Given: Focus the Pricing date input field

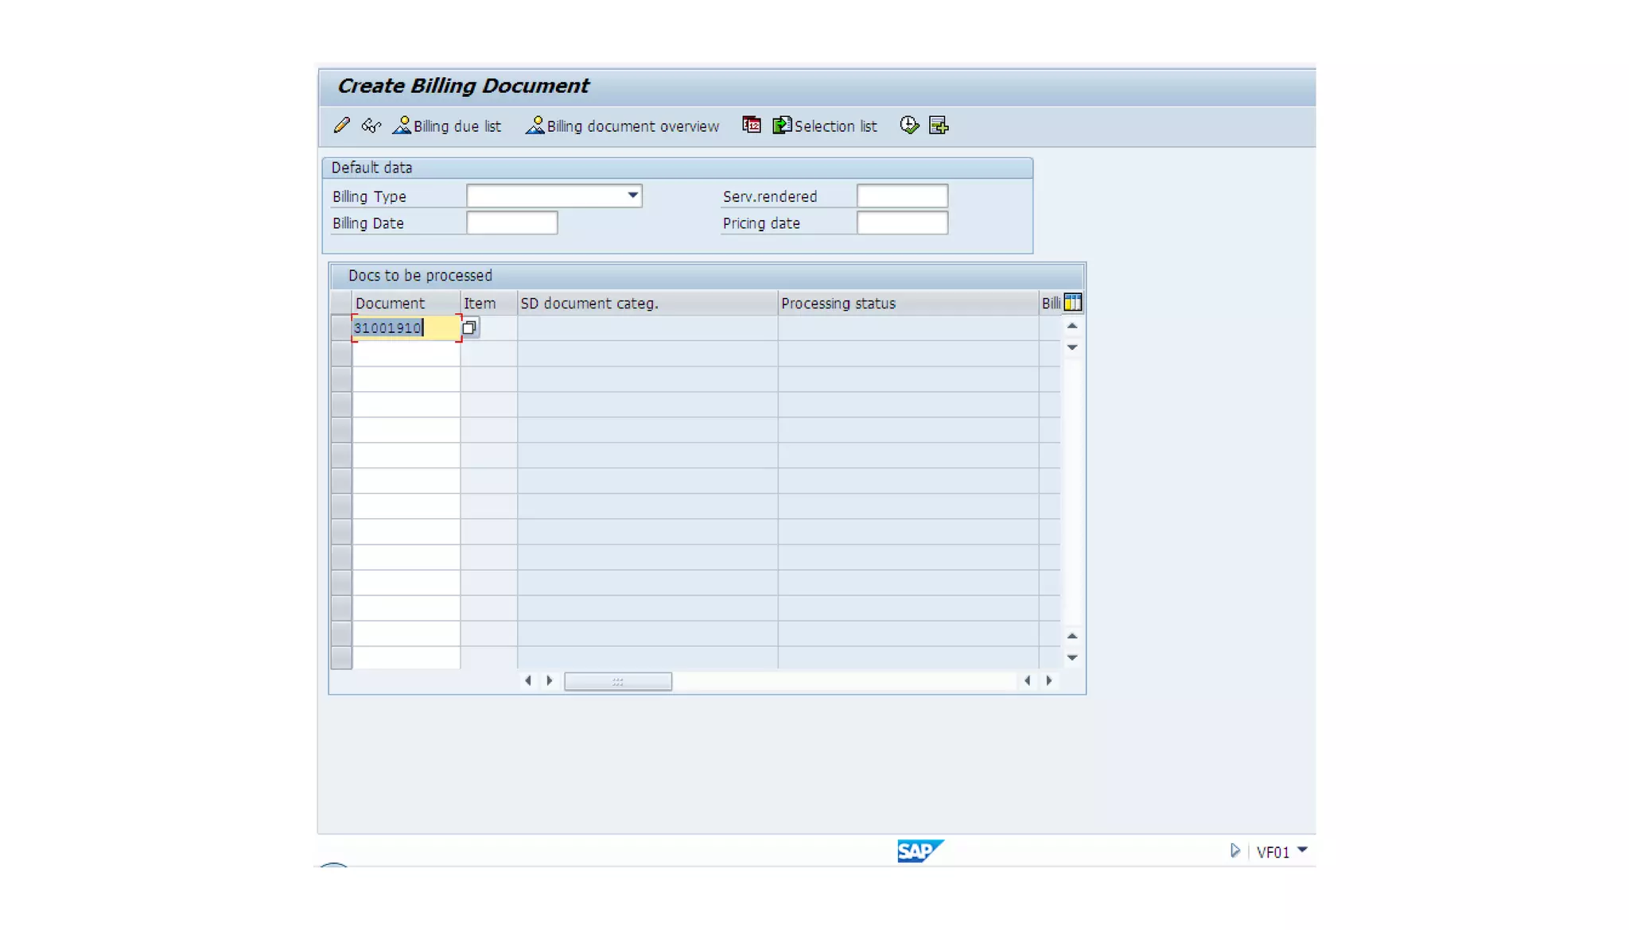Looking at the screenshot, I should [902, 223].
